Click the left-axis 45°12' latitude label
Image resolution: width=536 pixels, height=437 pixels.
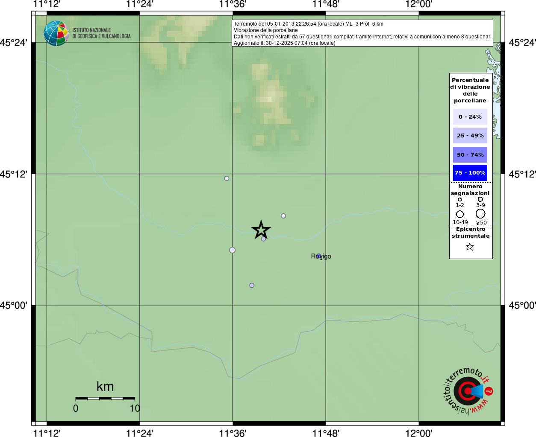[14, 174]
